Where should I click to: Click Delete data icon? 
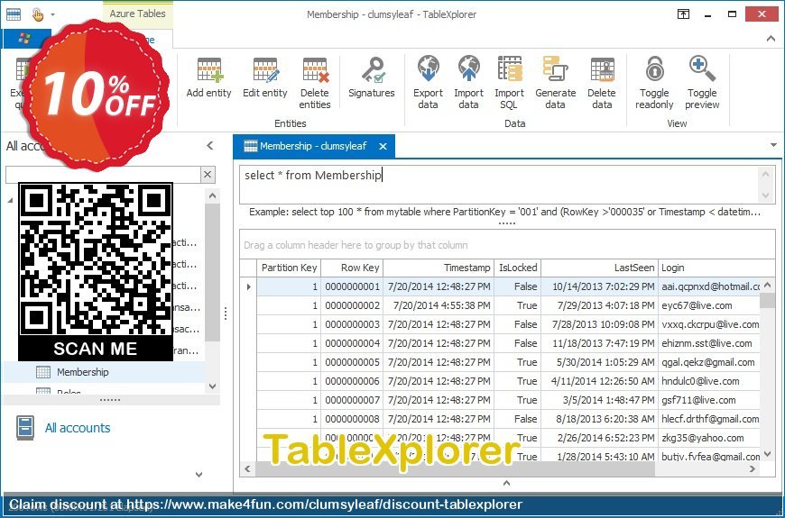(x=602, y=69)
